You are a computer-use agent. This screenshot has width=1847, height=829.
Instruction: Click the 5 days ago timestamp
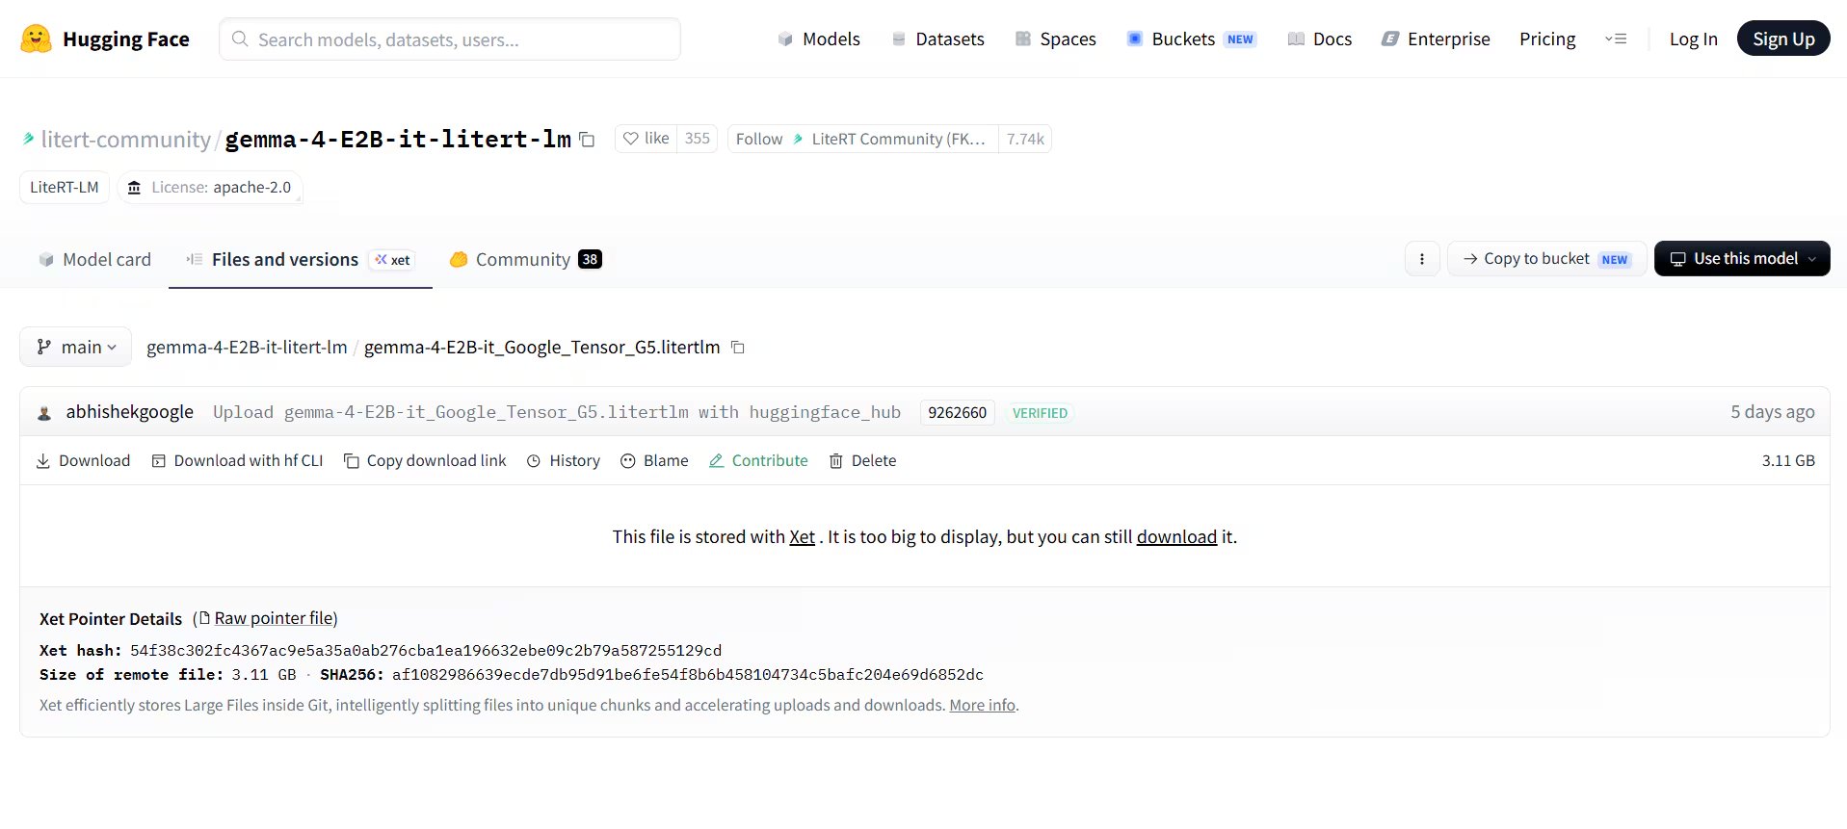tap(1772, 412)
